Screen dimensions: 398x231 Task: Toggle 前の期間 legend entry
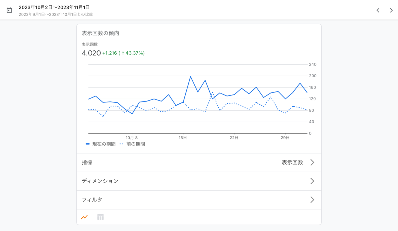click(132, 144)
